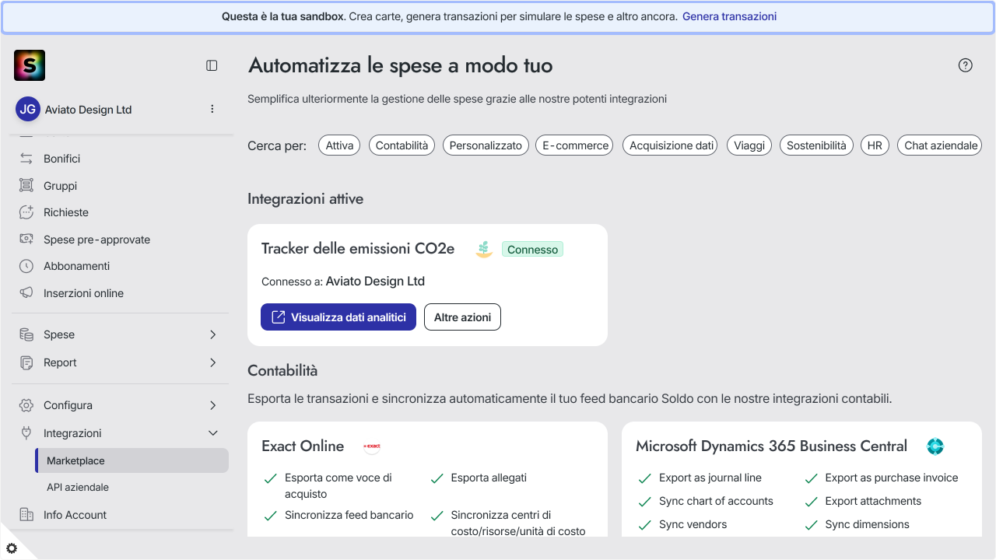Open Gruppi in the sidebar

[60, 186]
